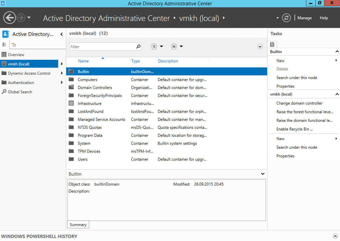Open dropdown arrow beside list view icon
The height and width of the screenshot is (241, 340).
click(x=161, y=46)
